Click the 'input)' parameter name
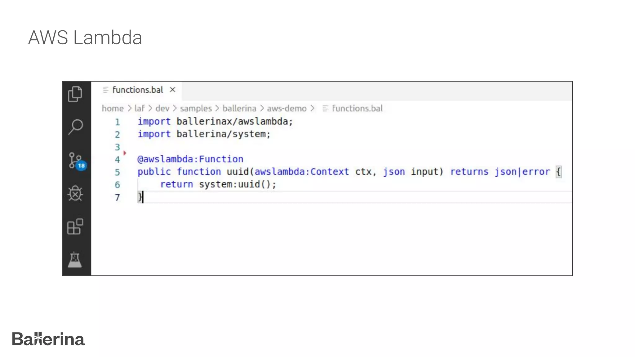This screenshot has width=635, height=357. (427, 172)
